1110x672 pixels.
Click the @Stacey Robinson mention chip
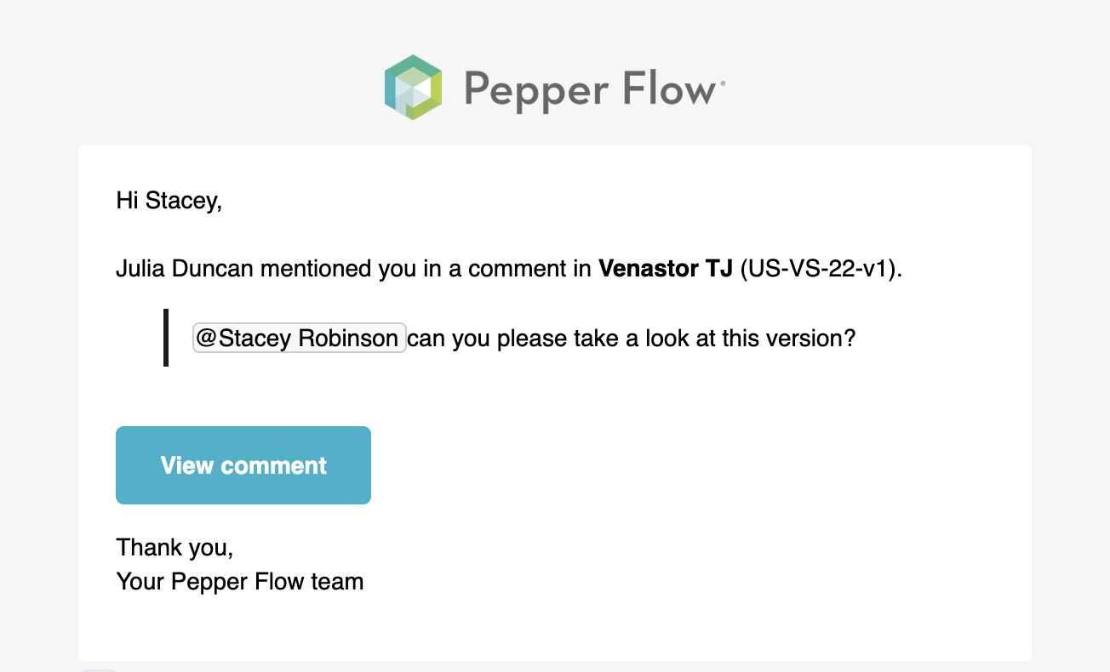[x=300, y=338]
